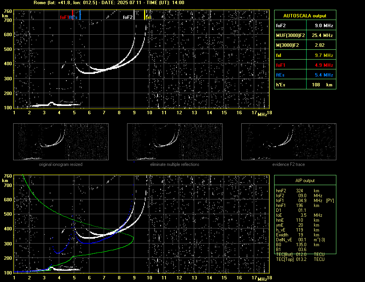The width and height of the screenshot is (365, 282).
Task: Click the MHz axis label under lower ionogram
Action: [262, 279]
